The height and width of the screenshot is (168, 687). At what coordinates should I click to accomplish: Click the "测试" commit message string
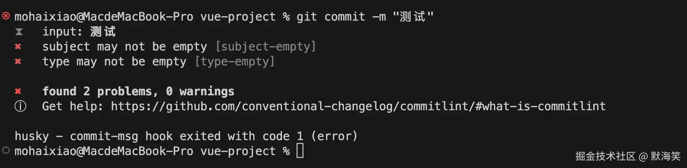pos(413,17)
